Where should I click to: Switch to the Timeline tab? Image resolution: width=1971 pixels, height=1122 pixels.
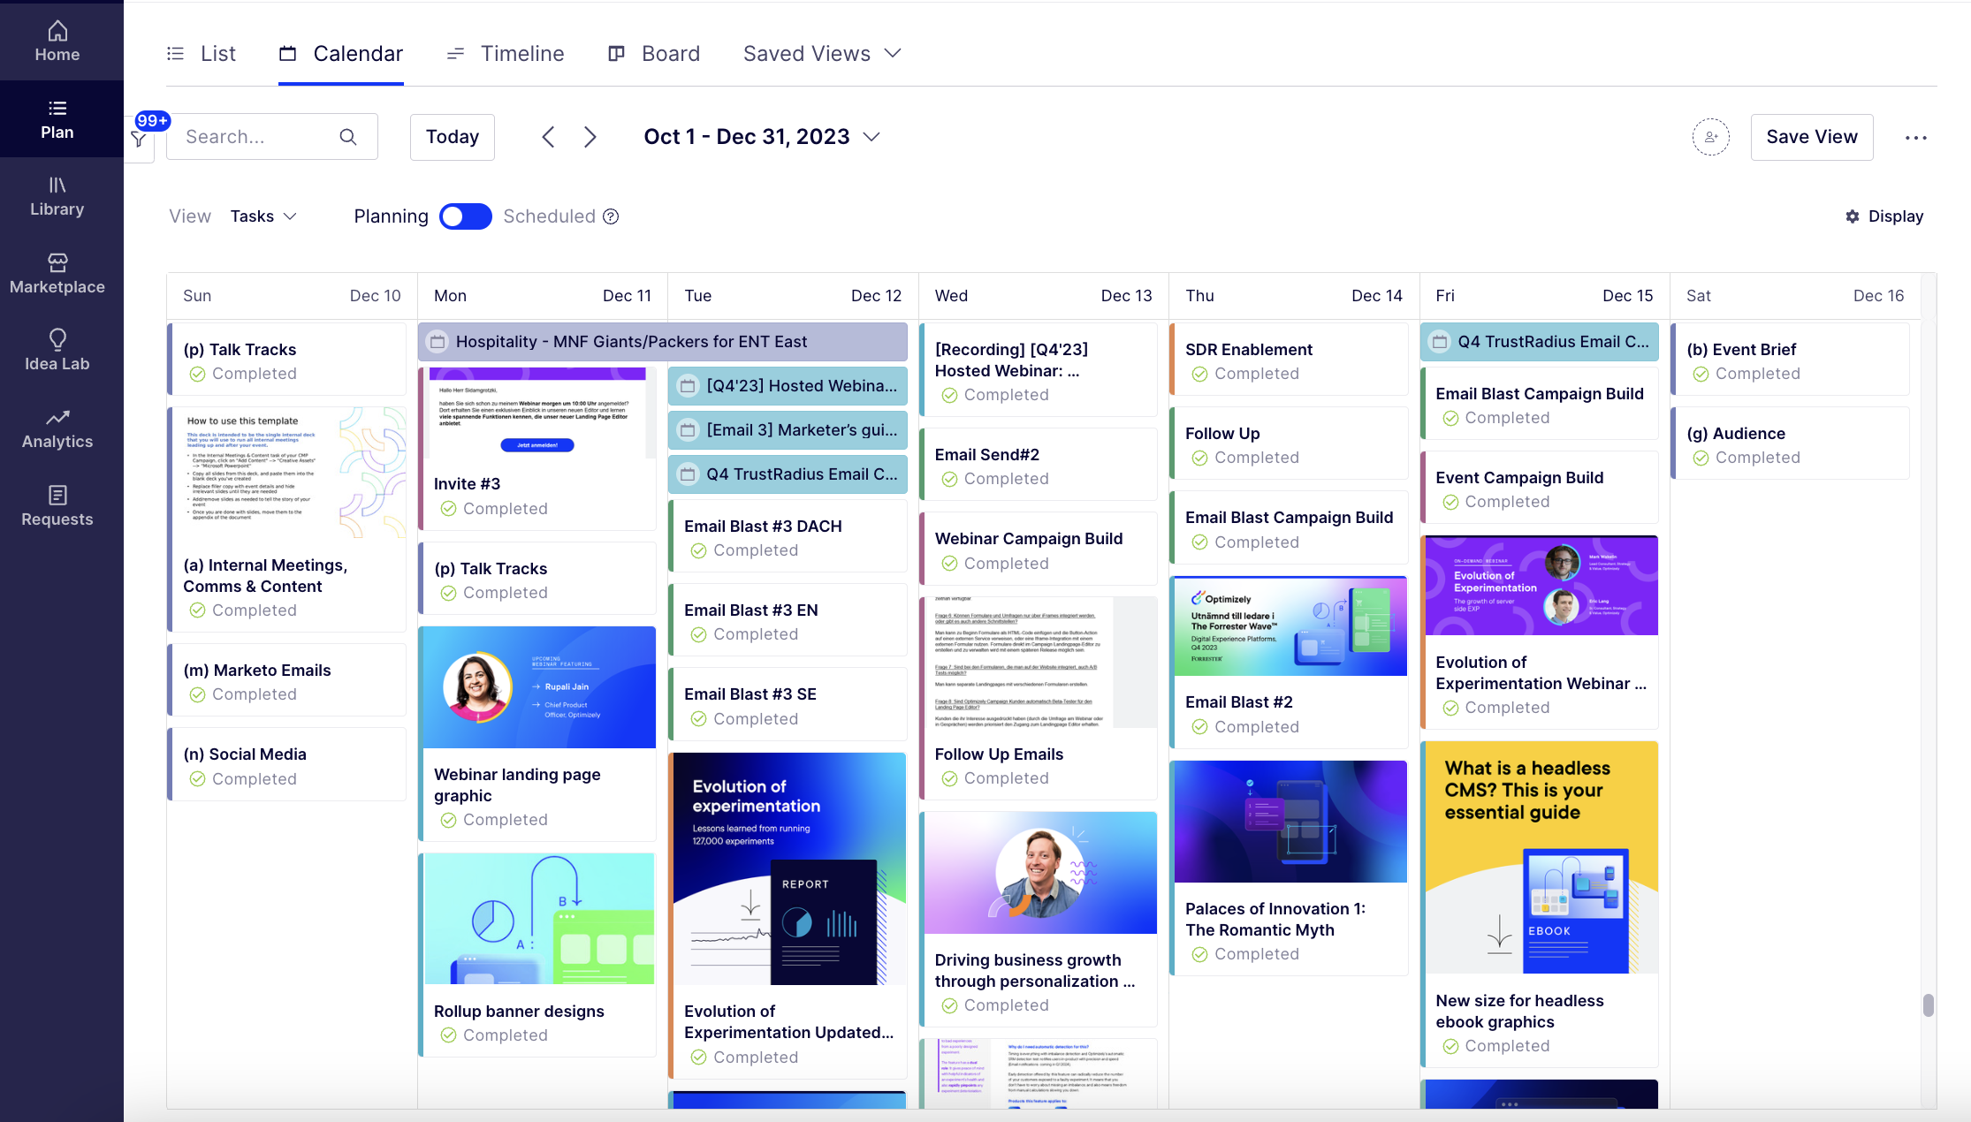(506, 54)
